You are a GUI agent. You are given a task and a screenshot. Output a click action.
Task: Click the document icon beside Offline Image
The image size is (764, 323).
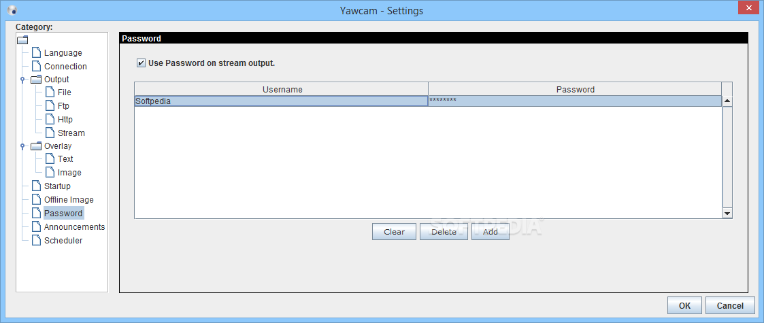tap(36, 200)
